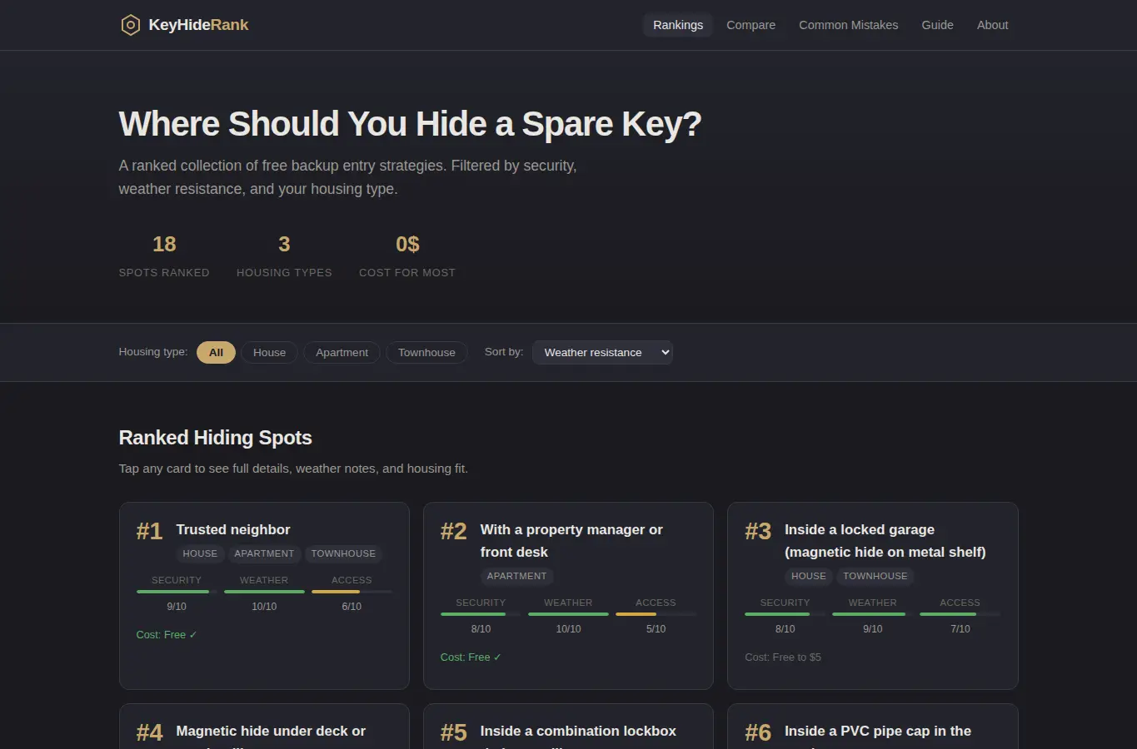Filter hiding spots by Townhouse
Screen dimensions: 1137x749
click(x=426, y=352)
